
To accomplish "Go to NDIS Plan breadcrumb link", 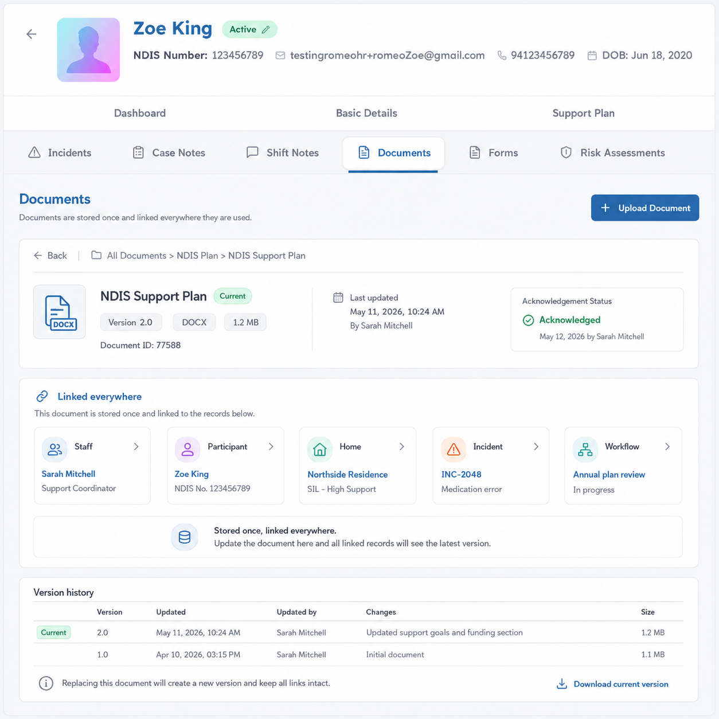I will pyautogui.click(x=197, y=256).
